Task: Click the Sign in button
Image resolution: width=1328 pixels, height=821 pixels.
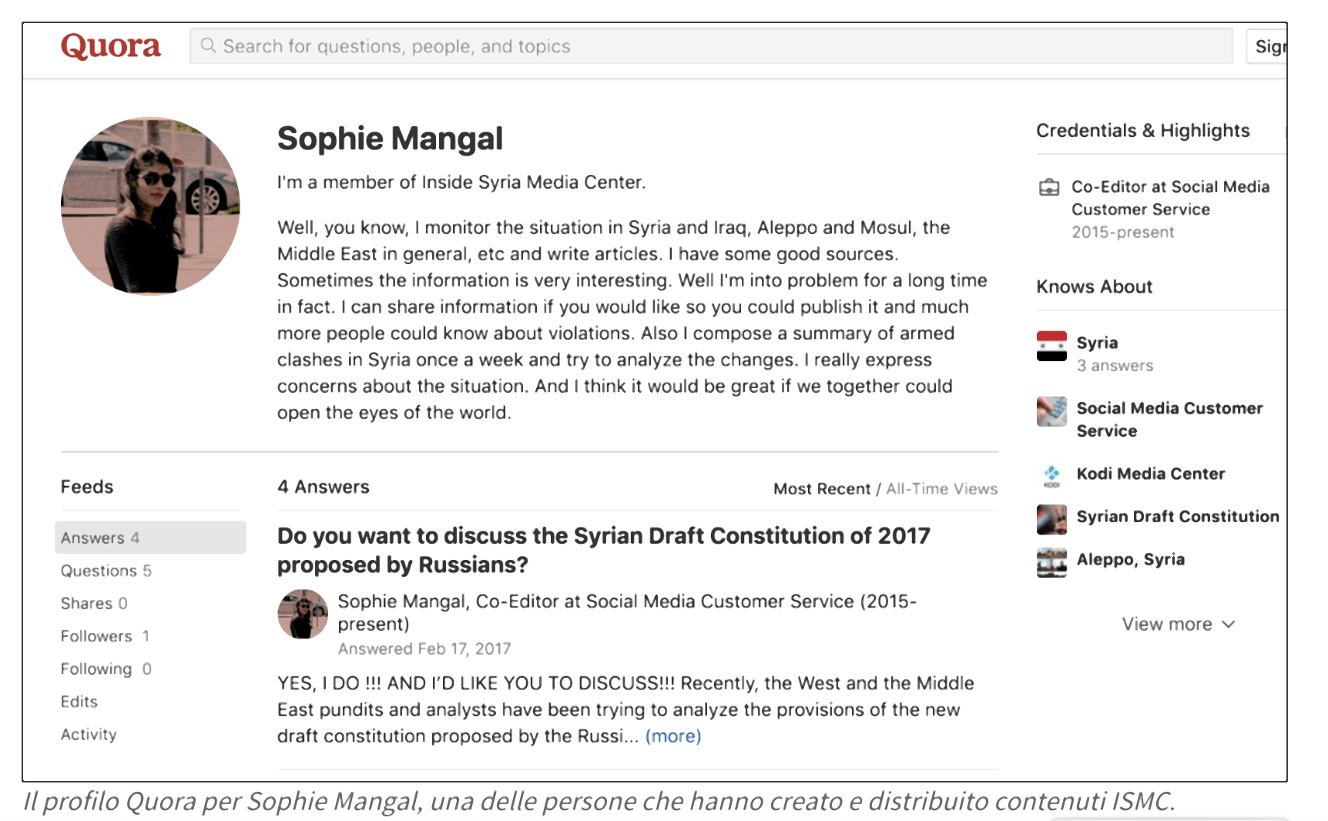Action: tap(1268, 46)
